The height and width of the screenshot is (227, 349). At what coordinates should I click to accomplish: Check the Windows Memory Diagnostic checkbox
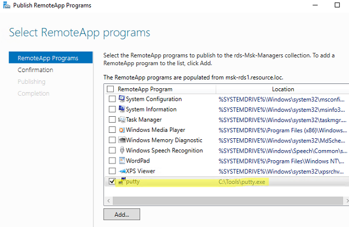[112, 140]
